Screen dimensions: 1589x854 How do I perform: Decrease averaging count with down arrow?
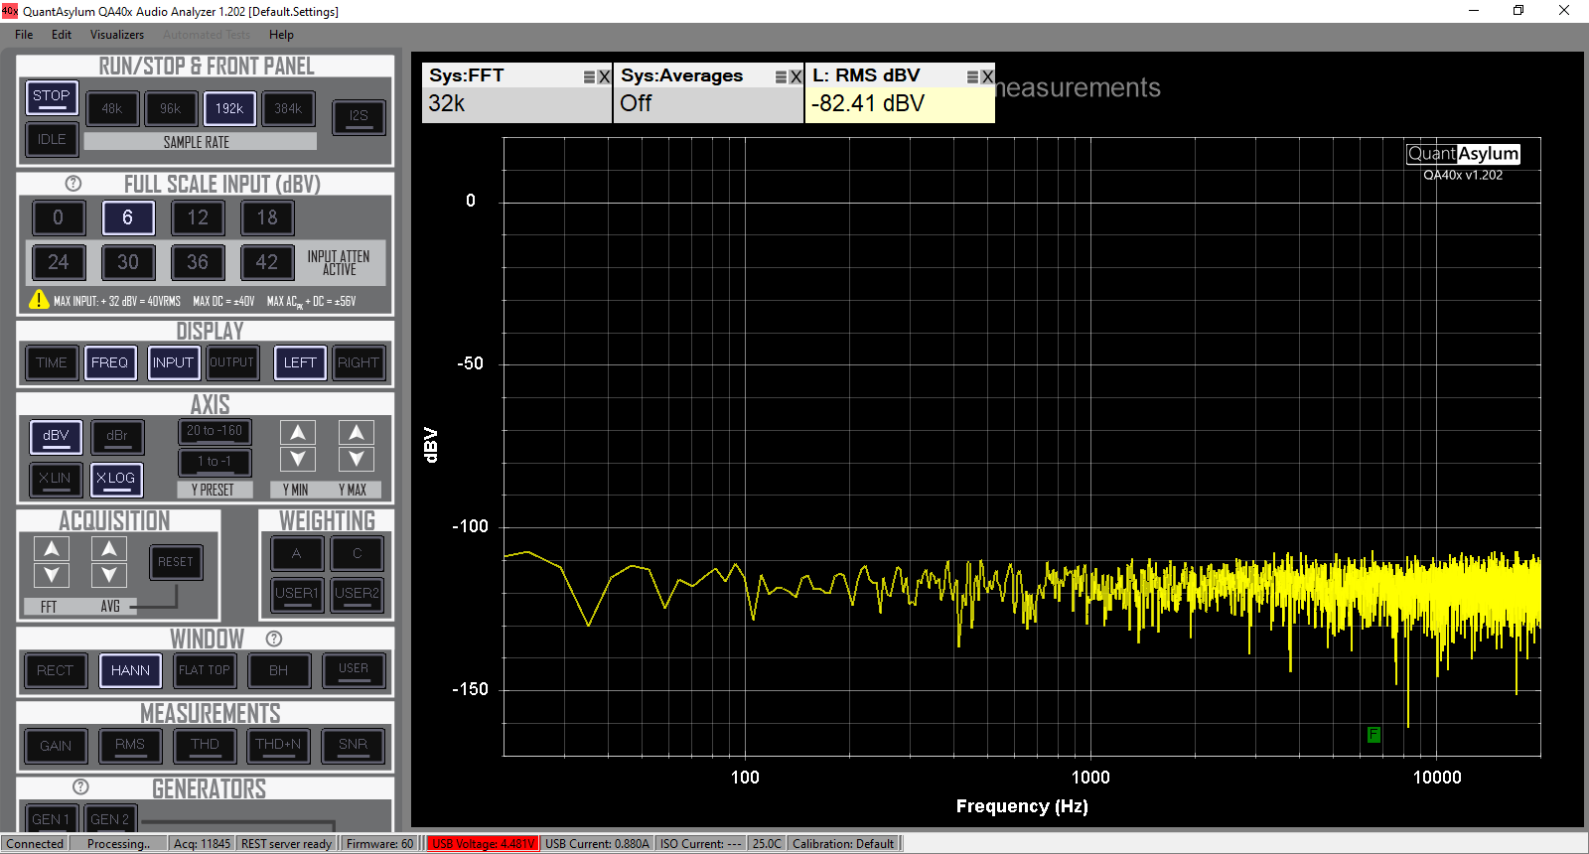click(x=109, y=575)
